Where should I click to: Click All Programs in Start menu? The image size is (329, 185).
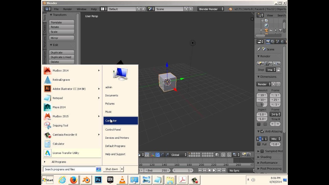pos(59,162)
